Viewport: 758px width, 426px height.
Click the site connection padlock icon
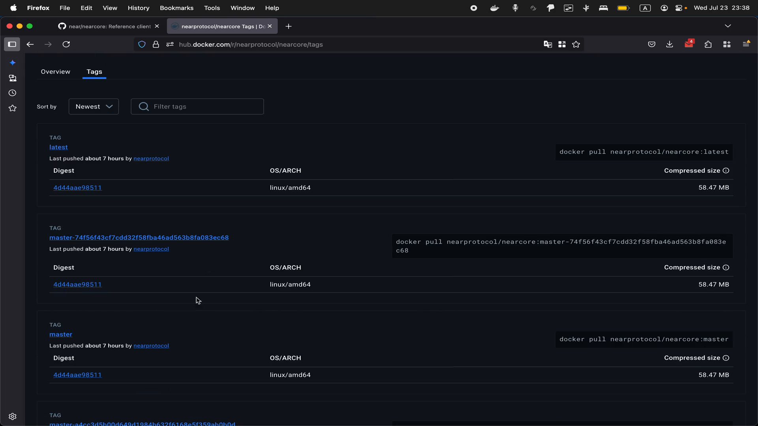[x=156, y=45]
